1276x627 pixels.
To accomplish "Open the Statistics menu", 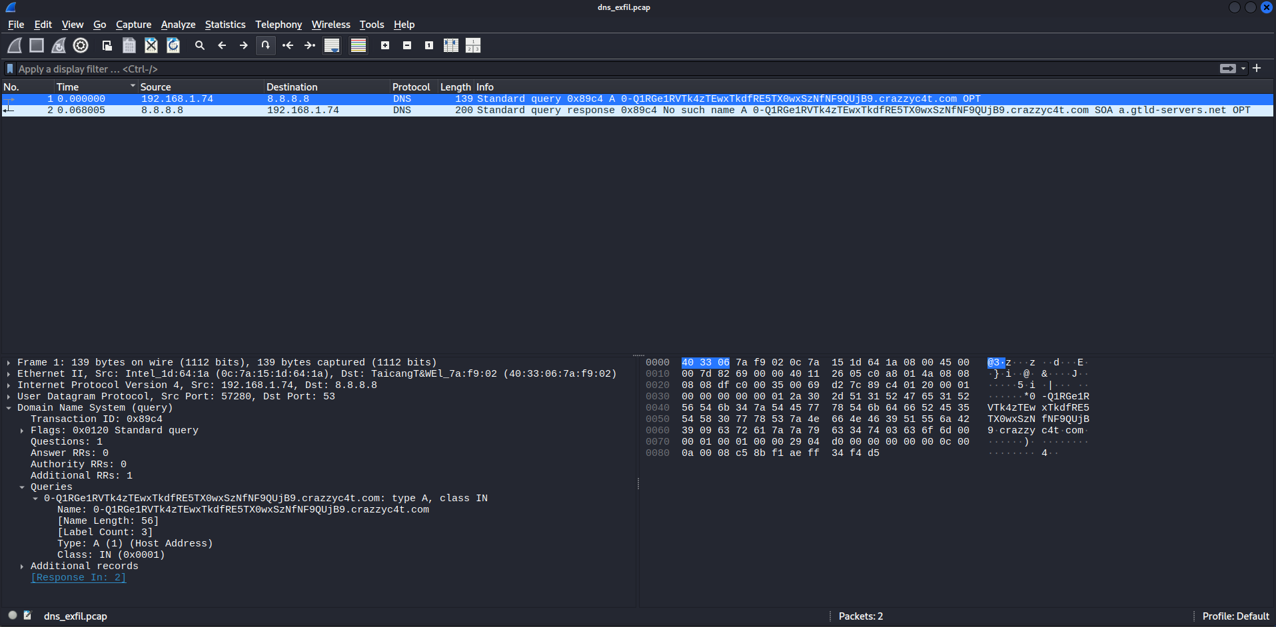I will pos(225,25).
